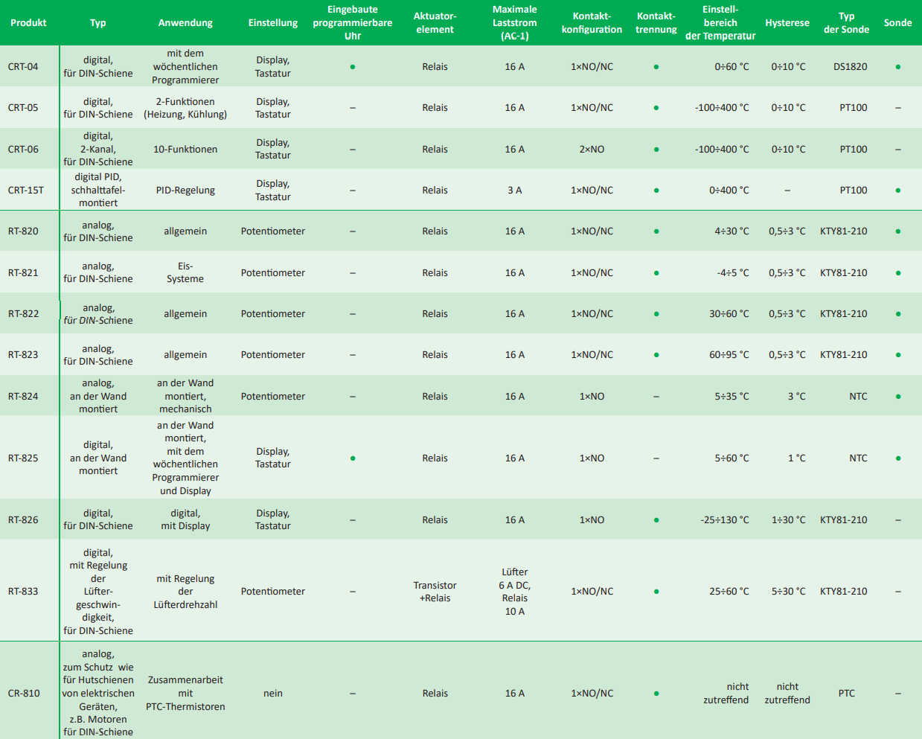The width and height of the screenshot is (922, 739).
Task: Click the Eis-Systeme application cell
Action: (x=185, y=272)
